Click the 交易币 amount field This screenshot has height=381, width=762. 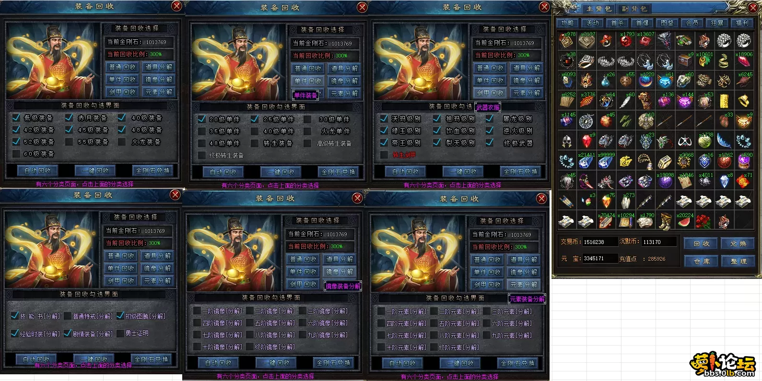coord(599,242)
